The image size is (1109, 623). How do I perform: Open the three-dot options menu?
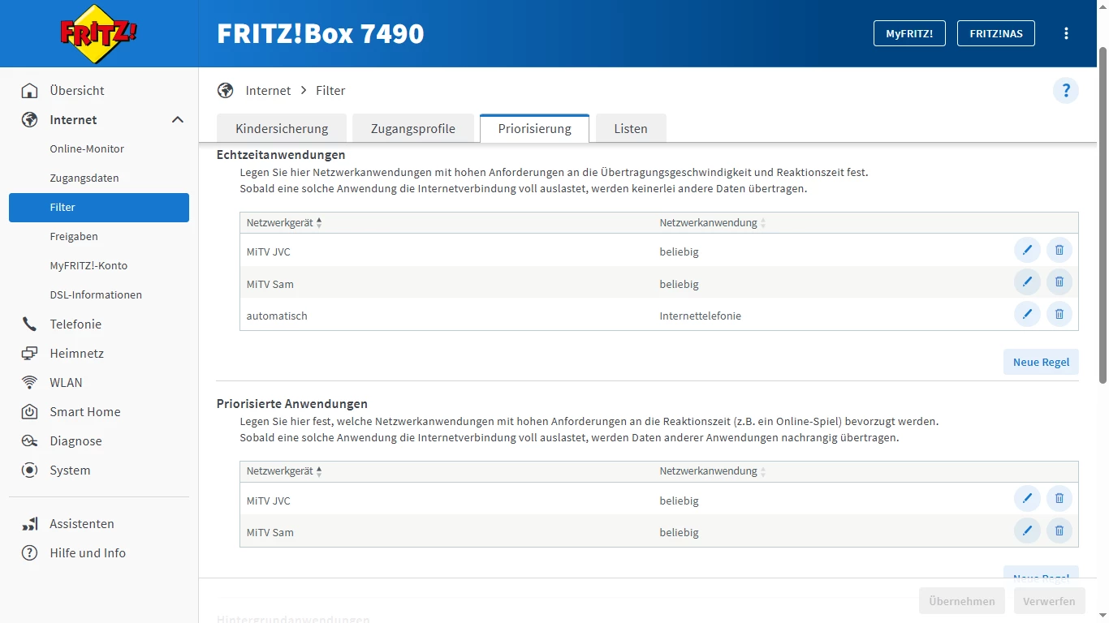[1066, 33]
